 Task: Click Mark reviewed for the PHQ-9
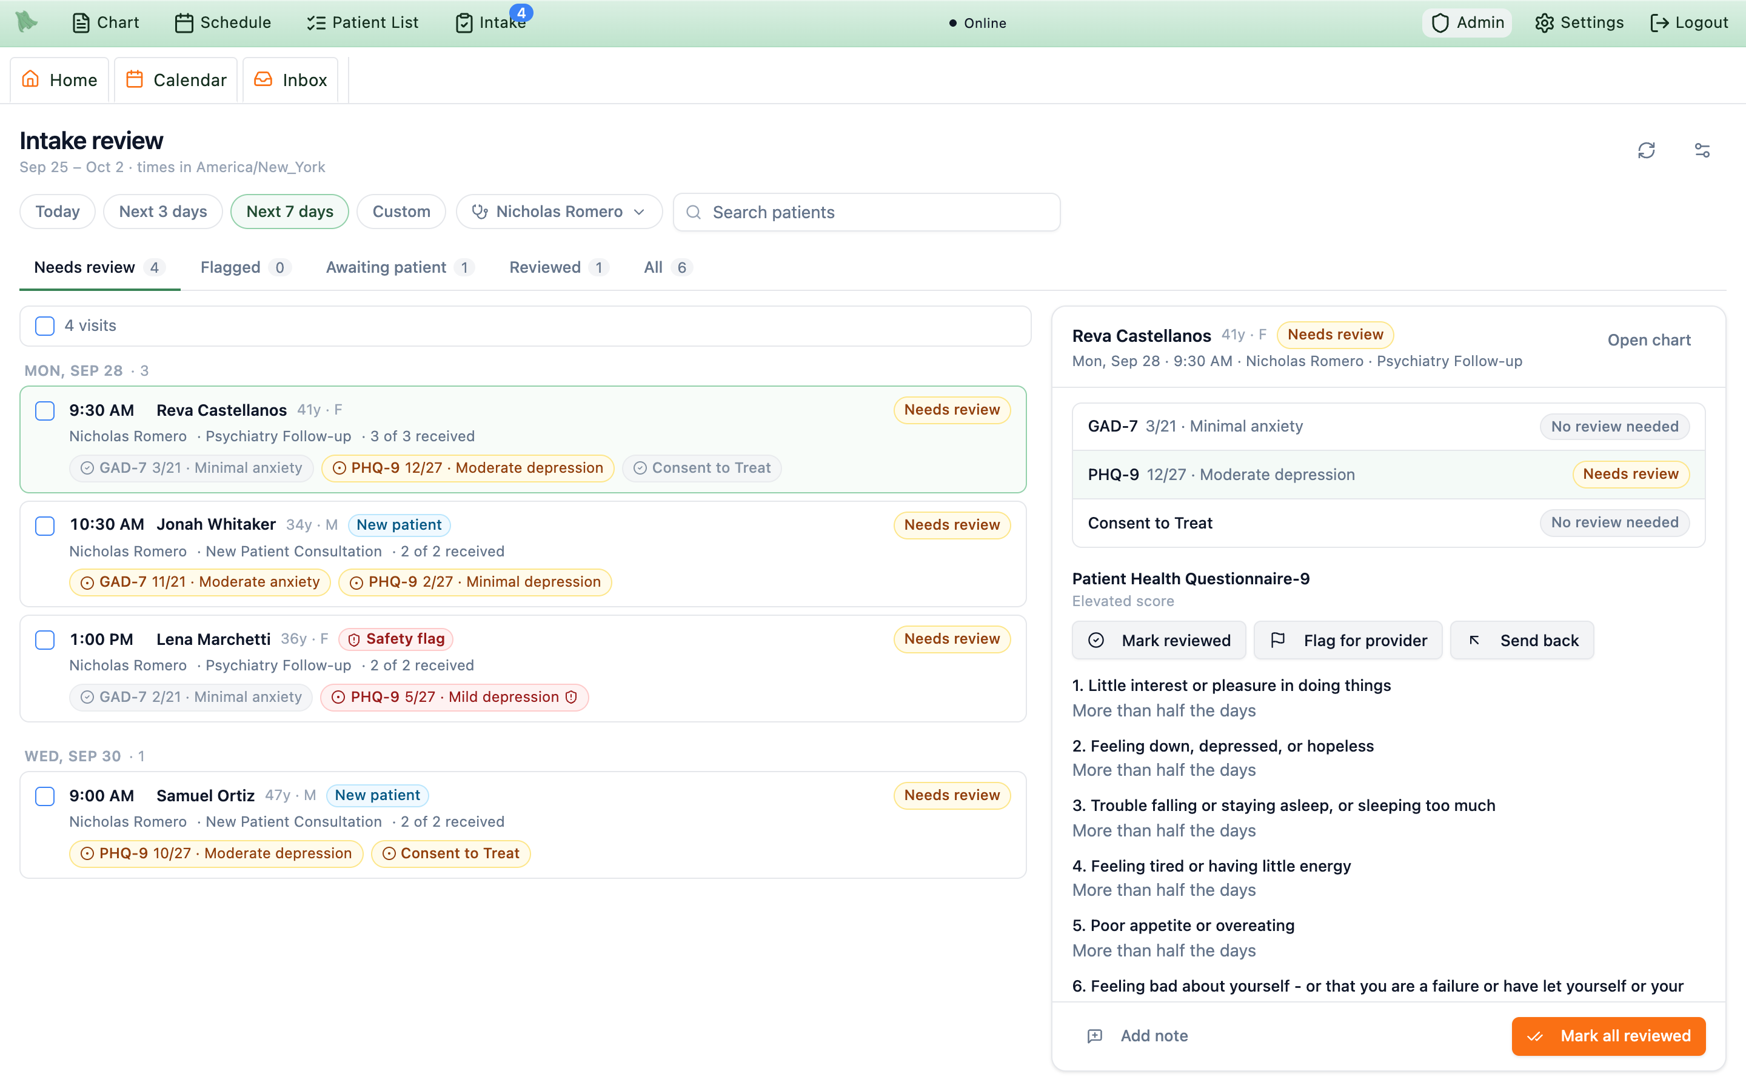pyautogui.click(x=1159, y=640)
